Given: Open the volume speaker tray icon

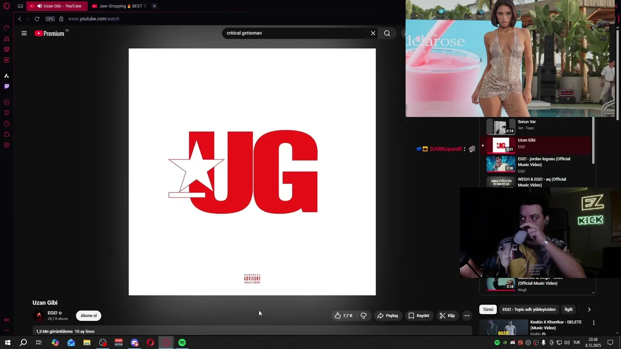Looking at the screenshot, I should pyautogui.click(x=567, y=343).
